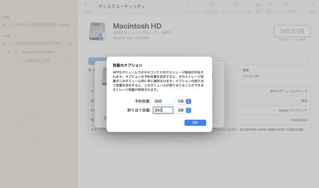Edit the 割り当て容量 value field
319x188 pixels.
(x=163, y=110)
